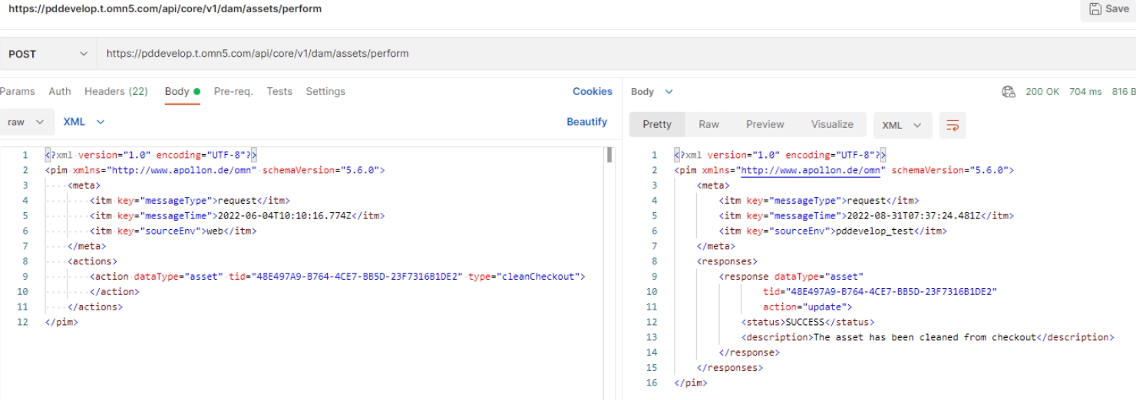Open the Visualize response view
The image size is (1136, 400).
832,124
